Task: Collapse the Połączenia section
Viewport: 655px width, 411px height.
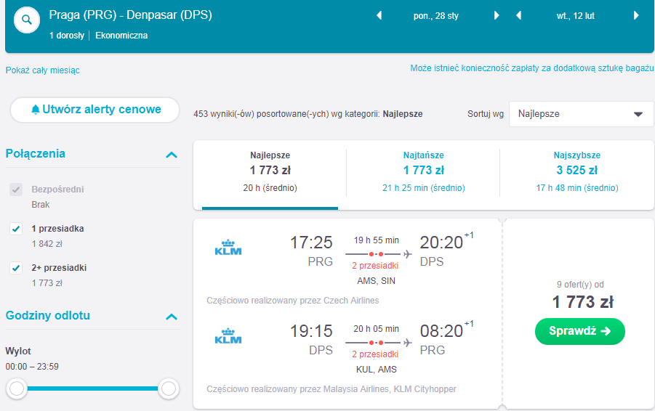Action: tap(172, 155)
